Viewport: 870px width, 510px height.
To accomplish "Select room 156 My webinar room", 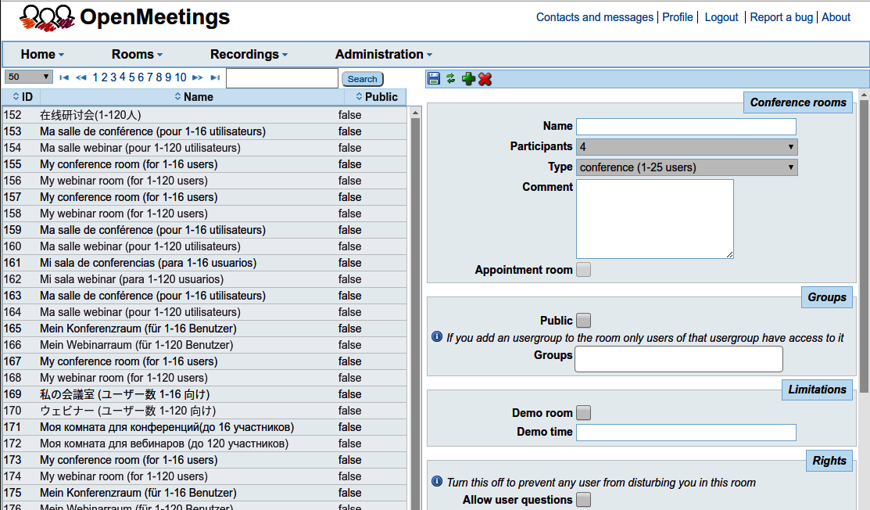I will point(204,181).
